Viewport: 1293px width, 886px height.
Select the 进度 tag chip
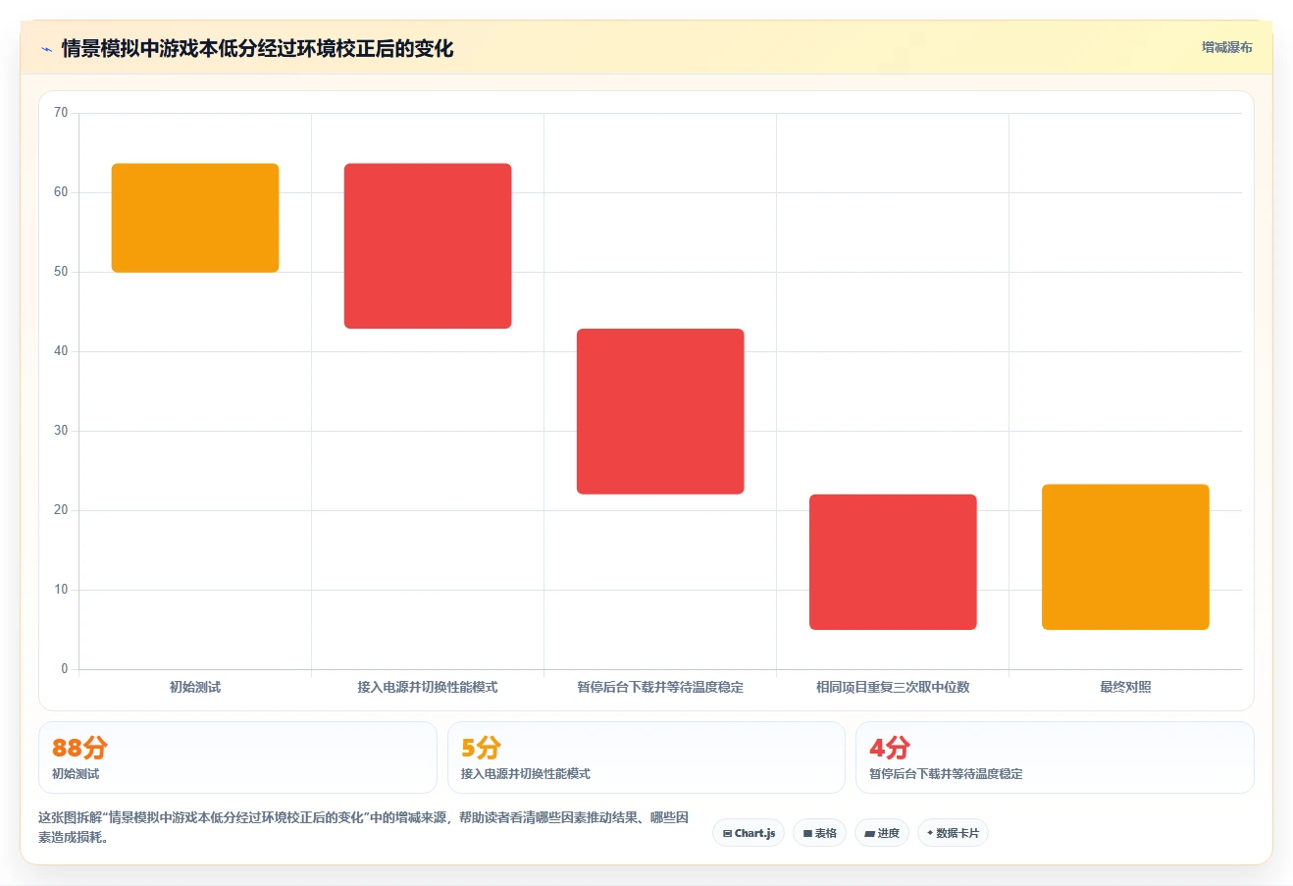882,833
